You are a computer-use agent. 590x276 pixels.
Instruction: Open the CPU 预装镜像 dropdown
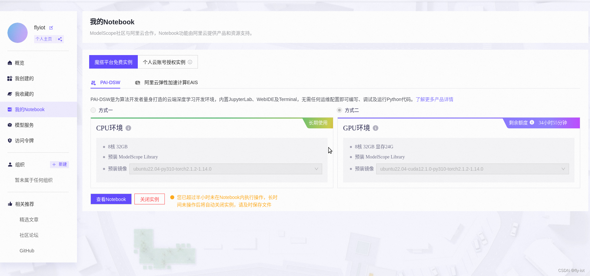[x=226, y=169]
